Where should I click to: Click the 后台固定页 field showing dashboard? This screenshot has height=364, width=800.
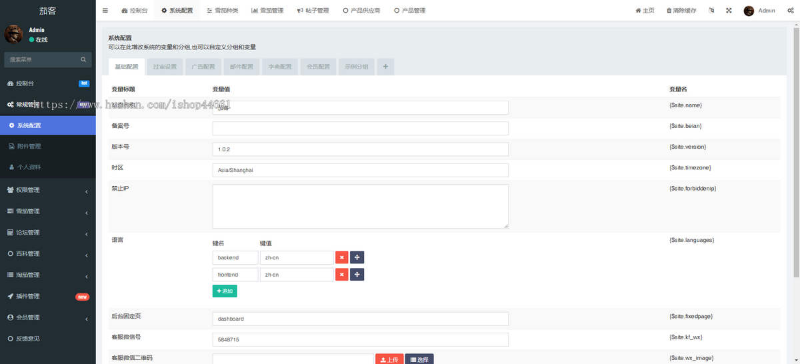[x=361, y=319]
